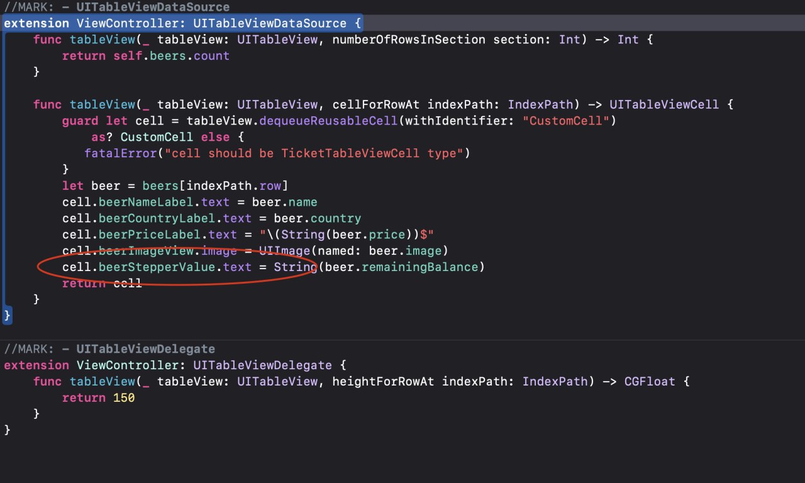Screen dimensions: 805x483
Task: Click 'CGFloat' return type
Action: click(650, 382)
